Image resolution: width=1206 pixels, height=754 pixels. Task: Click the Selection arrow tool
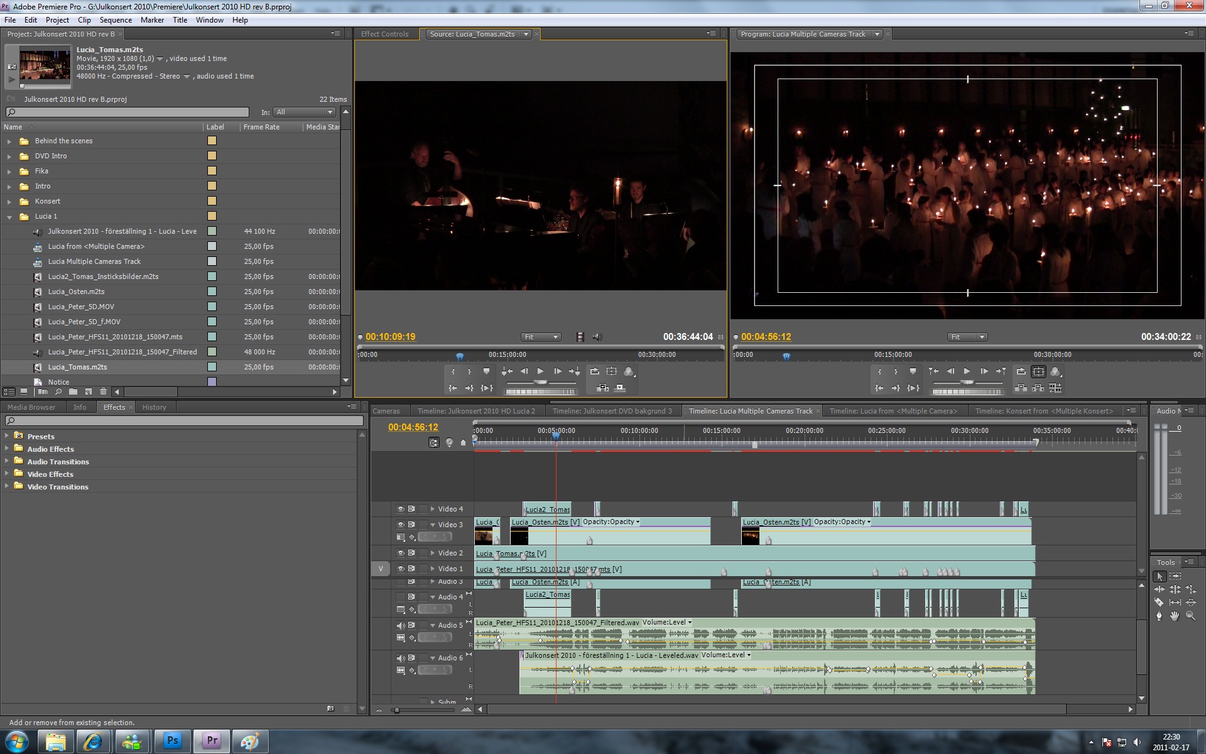1160,576
